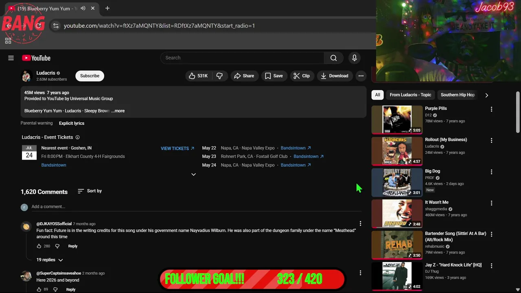Dislike the video with thumbs down
Image resolution: width=521 pixels, height=293 pixels.
219,76
